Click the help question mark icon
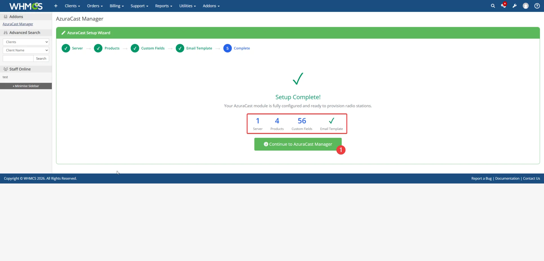The height and width of the screenshot is (261, 544). (537, 5)
